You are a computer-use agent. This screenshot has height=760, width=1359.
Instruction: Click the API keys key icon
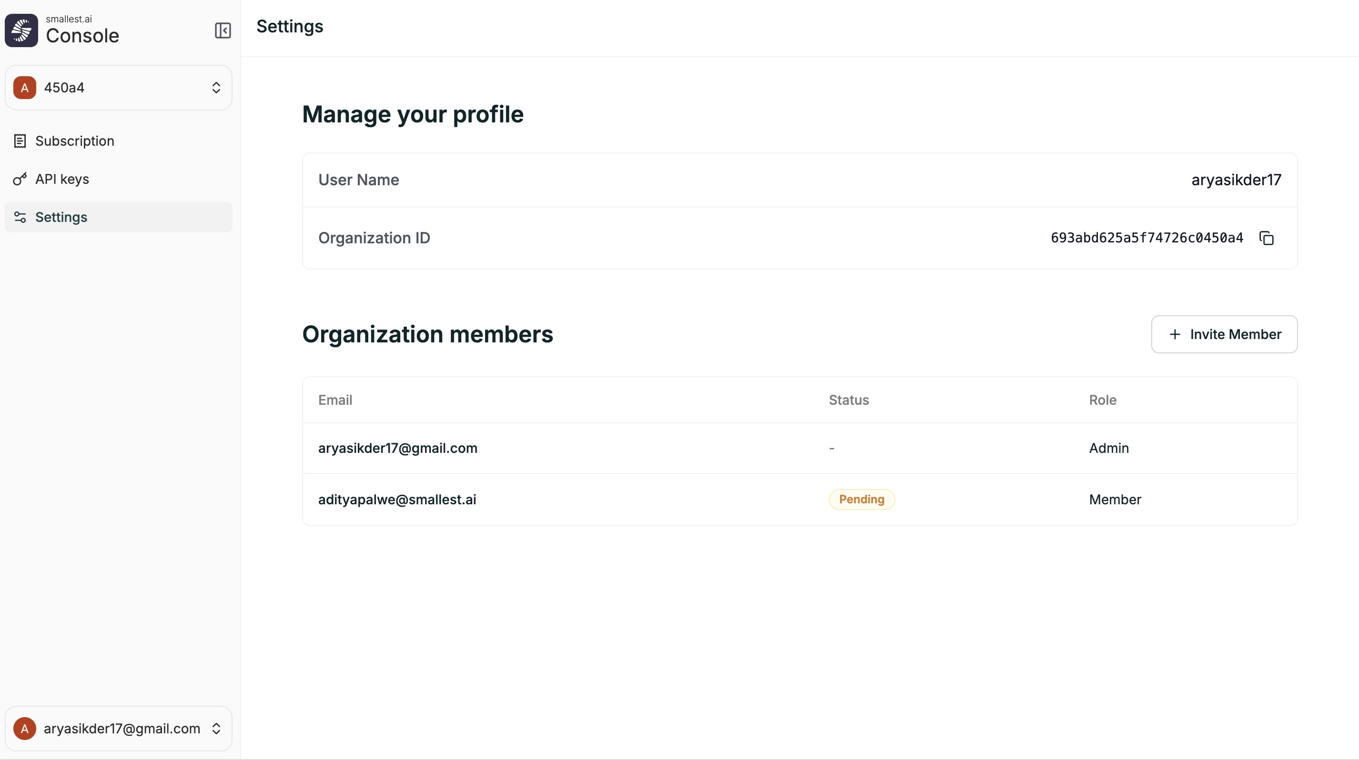point(20,179)
